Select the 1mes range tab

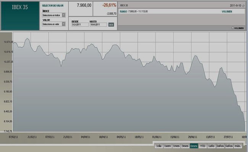pos(176,146)
